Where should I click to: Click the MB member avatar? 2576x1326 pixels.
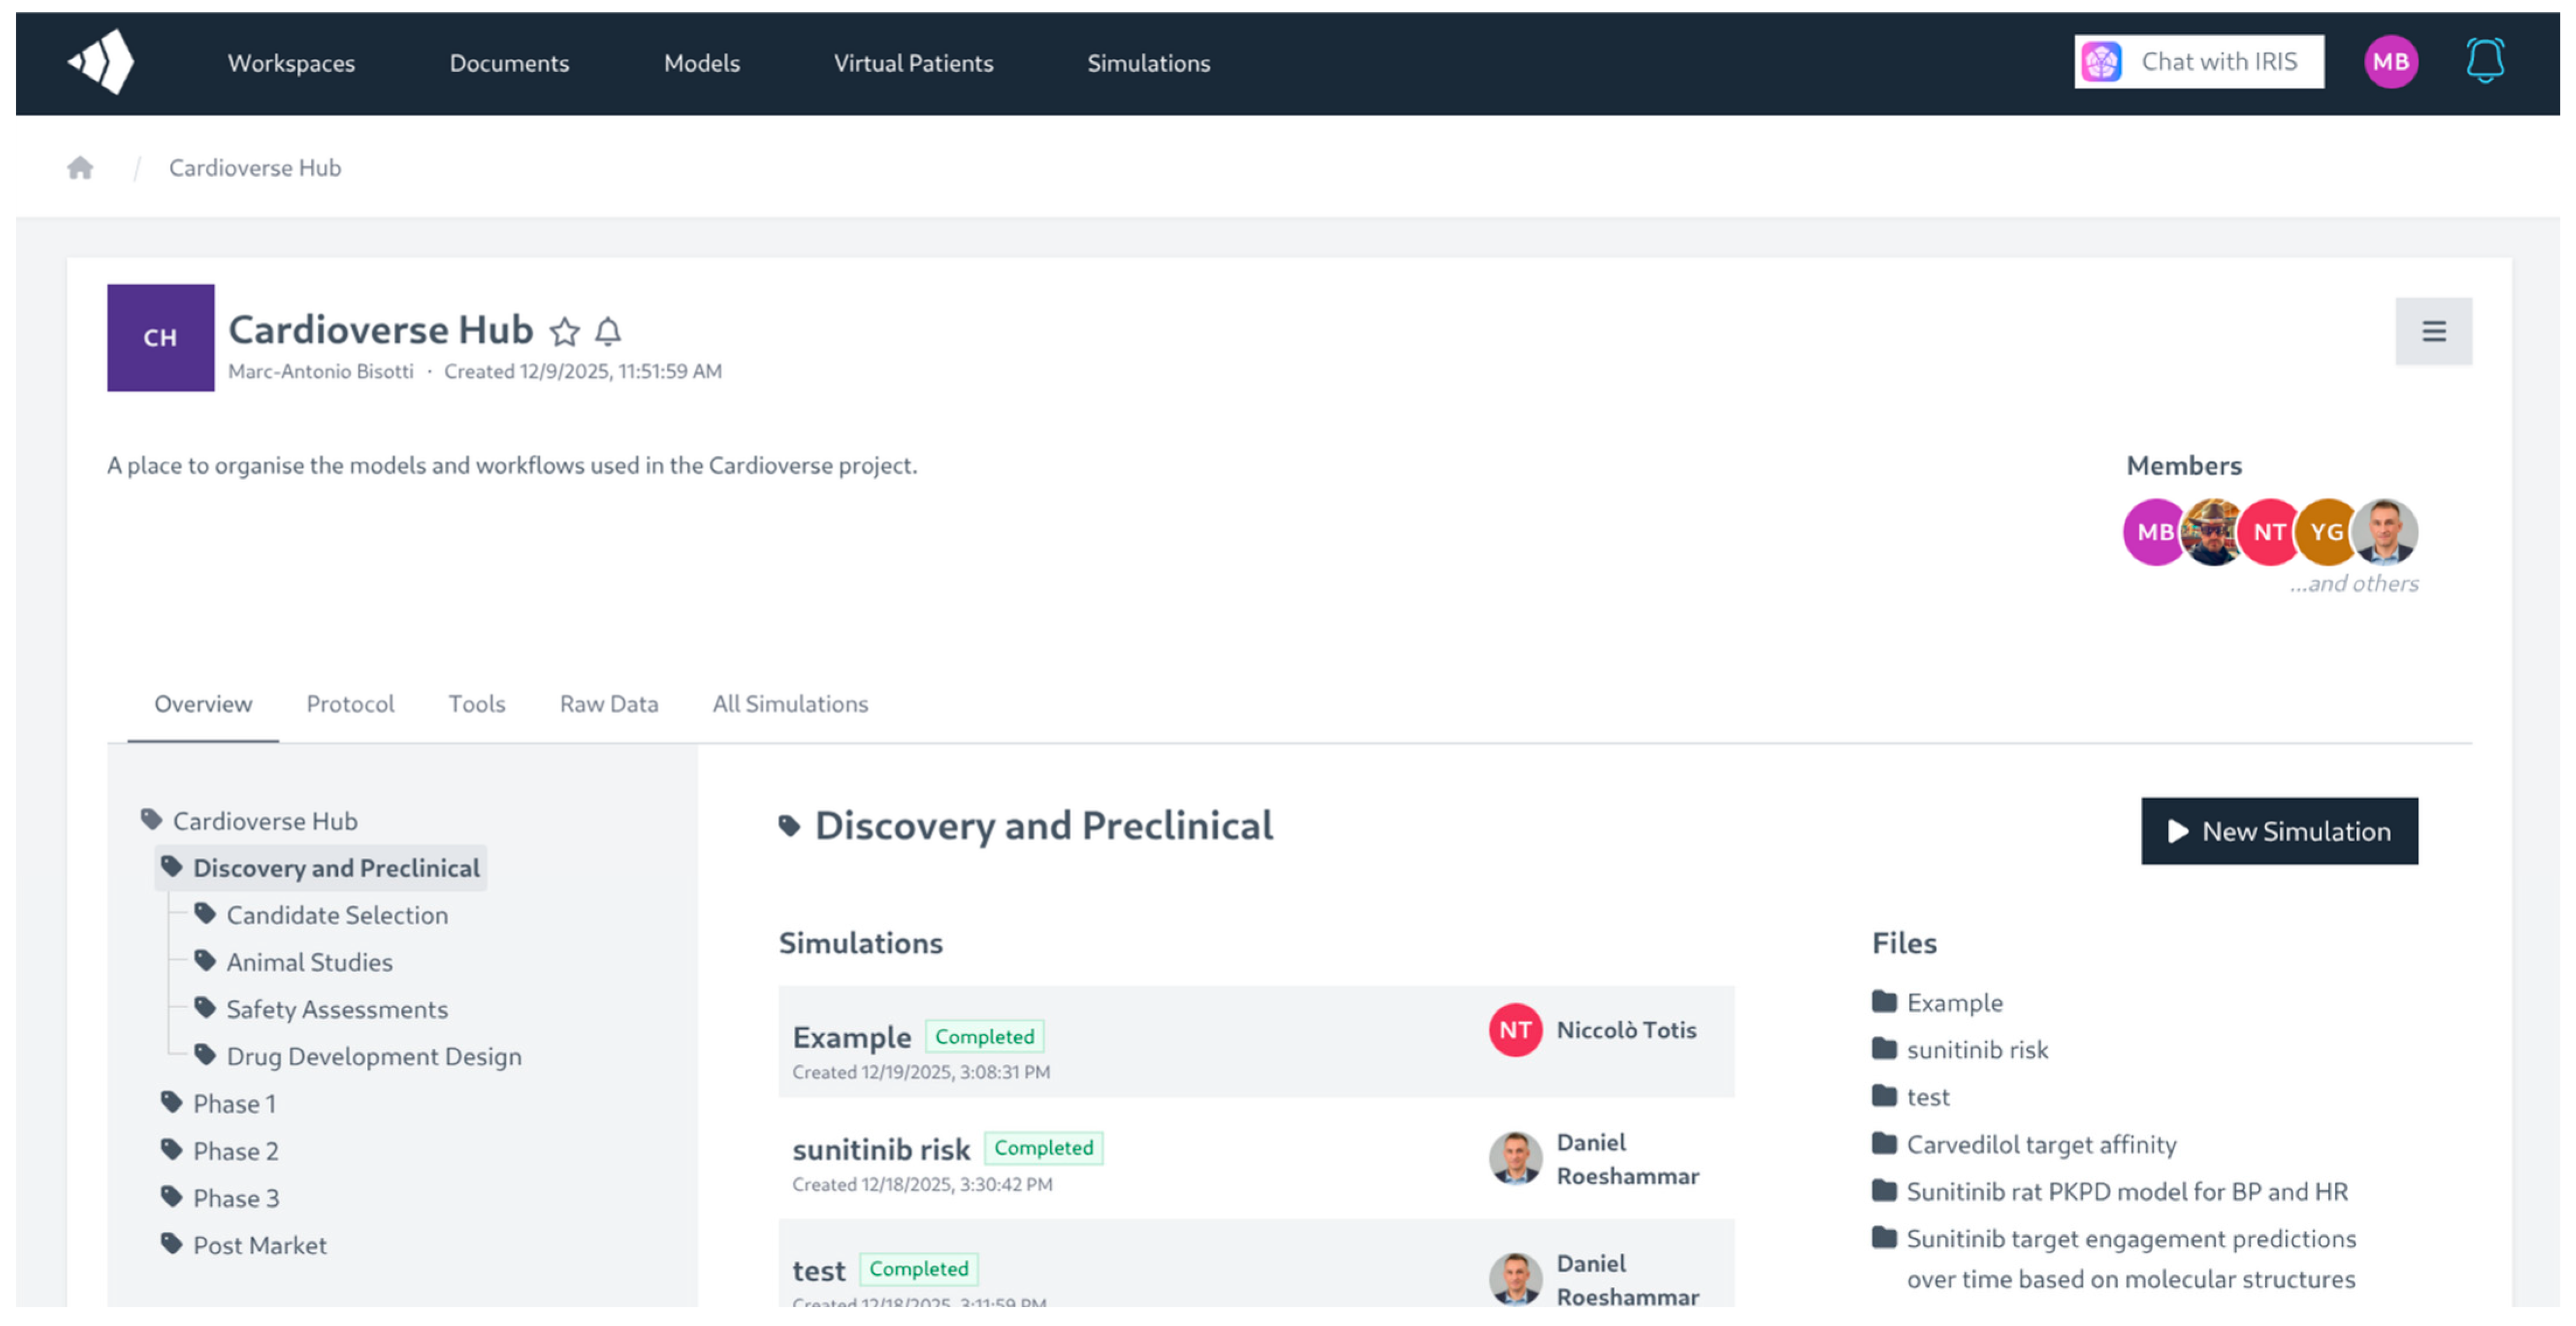click(x=2153, y=532)
